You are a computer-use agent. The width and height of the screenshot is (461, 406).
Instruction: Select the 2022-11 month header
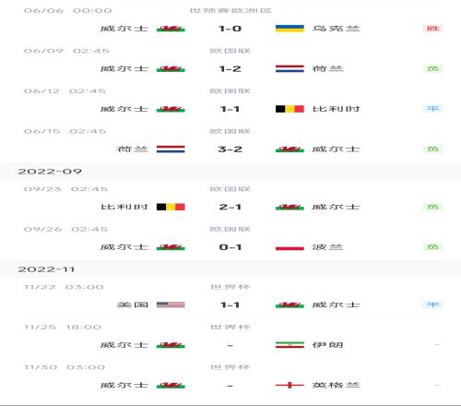(x=46, y=269)
